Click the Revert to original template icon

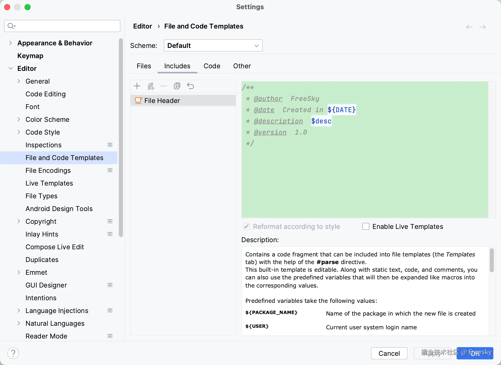pos(191,86)
